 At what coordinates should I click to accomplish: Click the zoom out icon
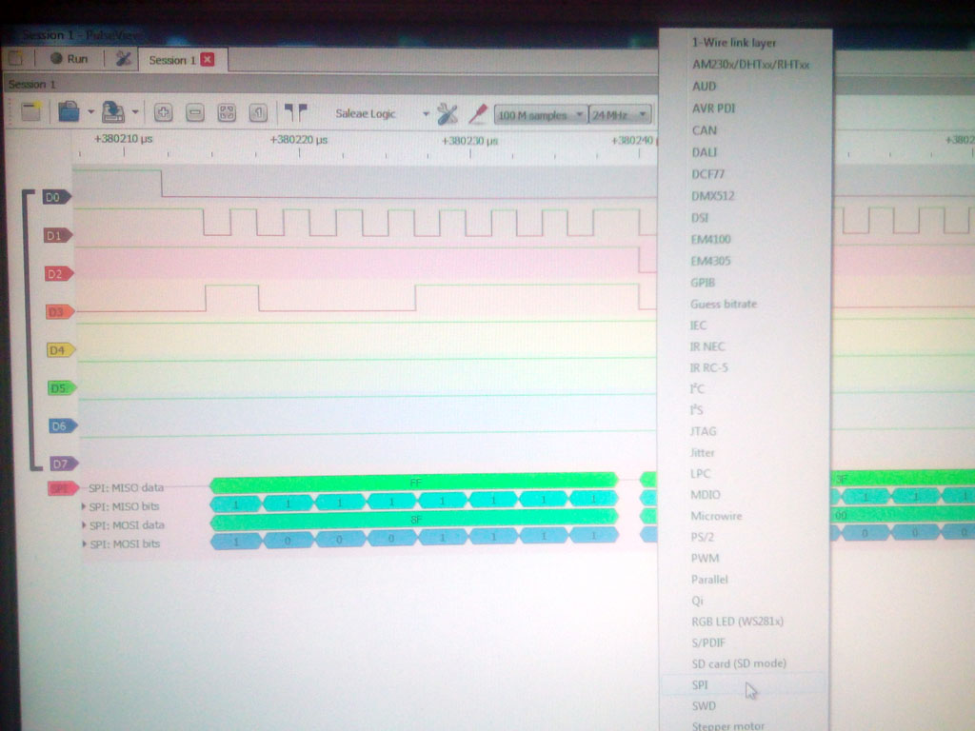(x=194, y=113)
